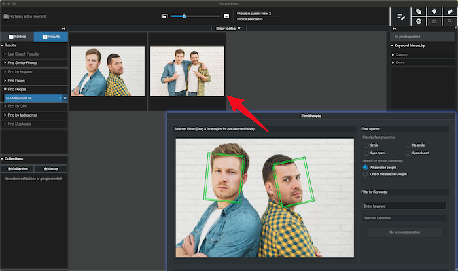Click the small thumbnail size icon
Image resolution: width=458 pixels, height=271 pixels.
pyautogui.click(x=166, y=15)
